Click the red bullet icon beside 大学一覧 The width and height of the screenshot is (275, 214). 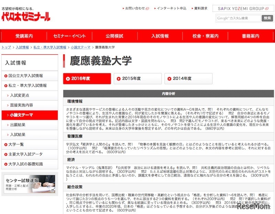6,145
